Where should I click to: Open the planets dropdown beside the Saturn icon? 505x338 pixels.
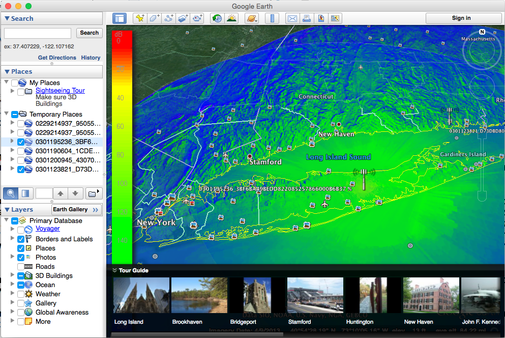[x=256, y=19]
